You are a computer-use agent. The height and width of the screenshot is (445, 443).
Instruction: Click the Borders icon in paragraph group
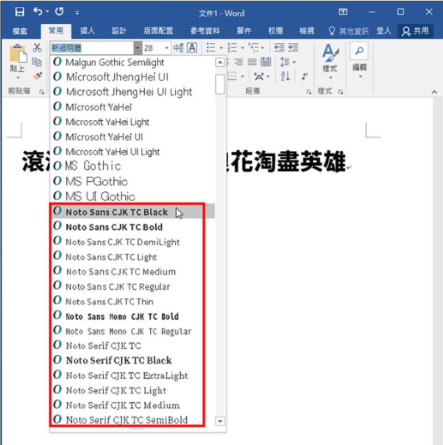(232, 76)
